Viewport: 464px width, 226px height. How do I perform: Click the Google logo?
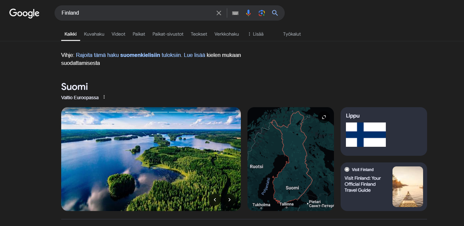coord(24,13)
